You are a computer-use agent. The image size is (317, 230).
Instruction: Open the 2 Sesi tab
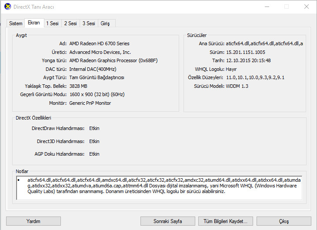coord(70,23)
